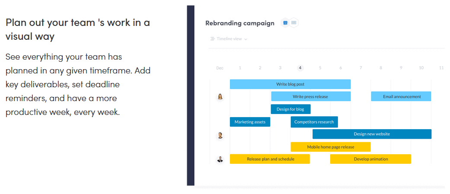Open the Write press release task bar
The height and width of the screenshot is (194, 450).
(311, 96)
